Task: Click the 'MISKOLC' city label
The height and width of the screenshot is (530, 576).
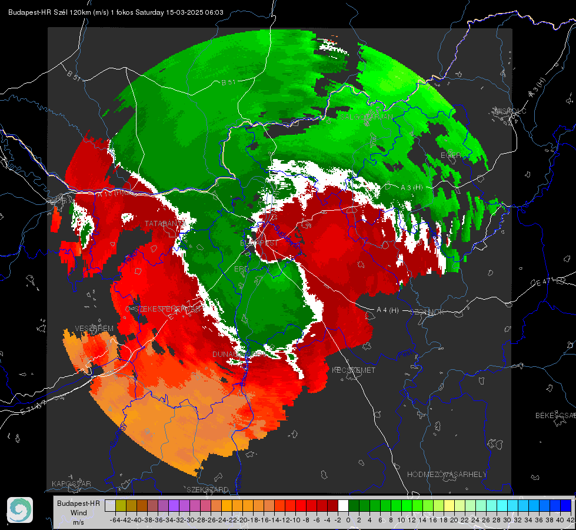Action: [510, 111]
